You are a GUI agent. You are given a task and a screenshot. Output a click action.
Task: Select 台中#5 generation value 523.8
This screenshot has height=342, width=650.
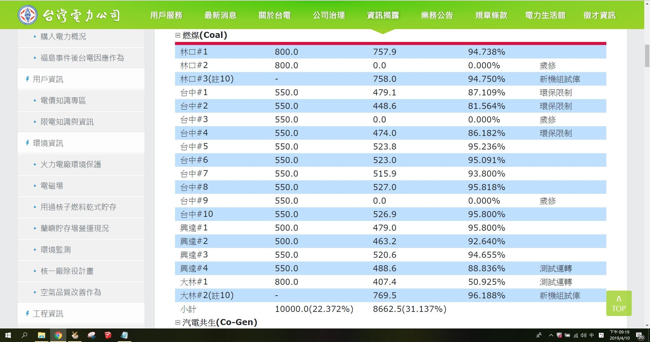pyautogui.click(x=385, y=146)
